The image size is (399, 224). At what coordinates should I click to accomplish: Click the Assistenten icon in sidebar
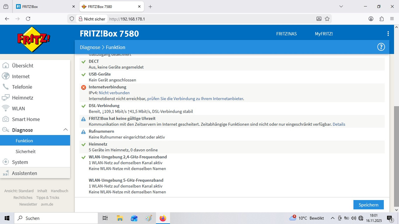[x=6, y=173]
